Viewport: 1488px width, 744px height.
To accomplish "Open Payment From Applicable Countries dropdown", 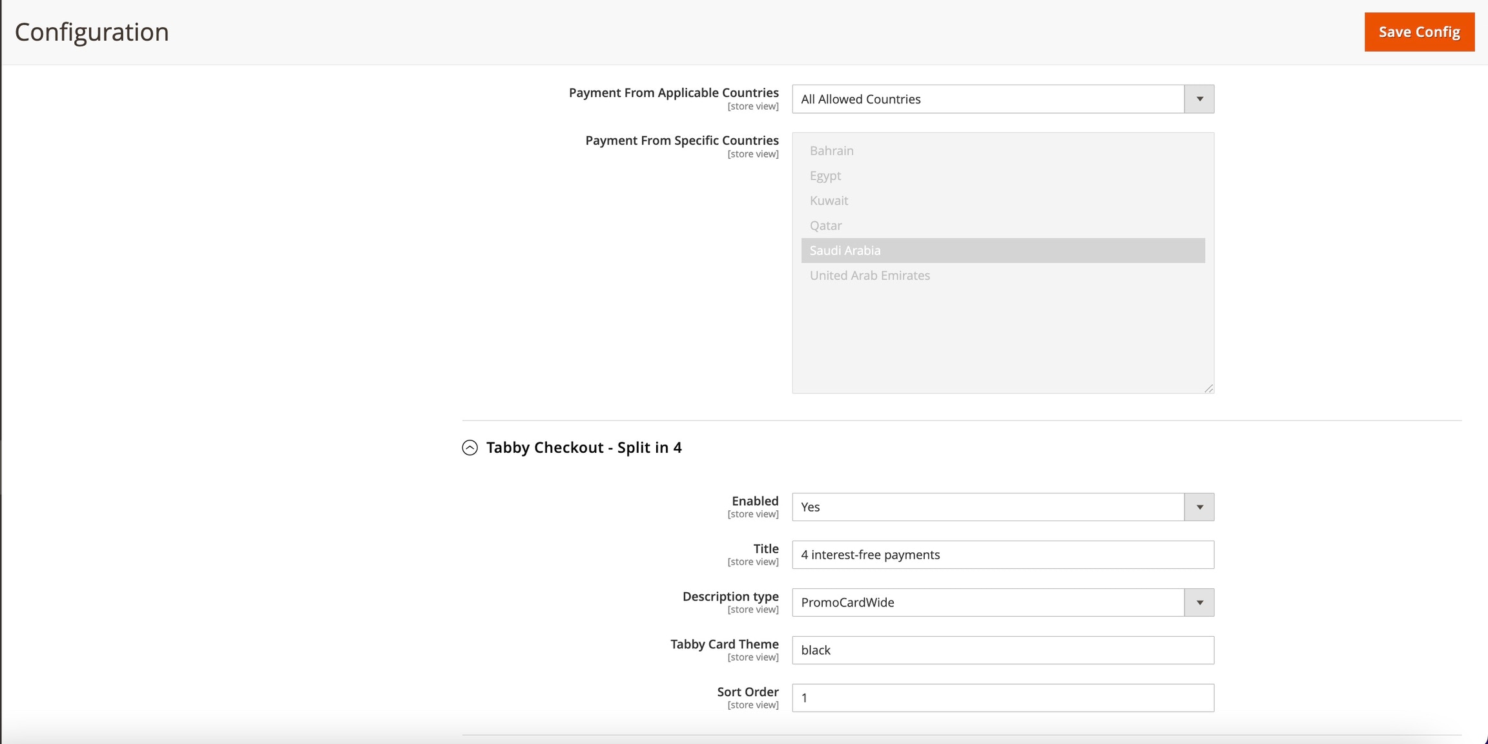I will pyautogui.click(x=1003, y=99).
